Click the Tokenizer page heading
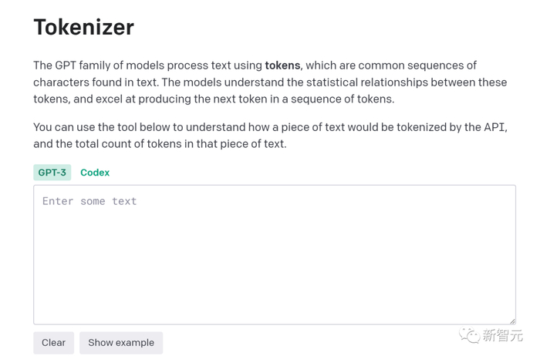 83,27
